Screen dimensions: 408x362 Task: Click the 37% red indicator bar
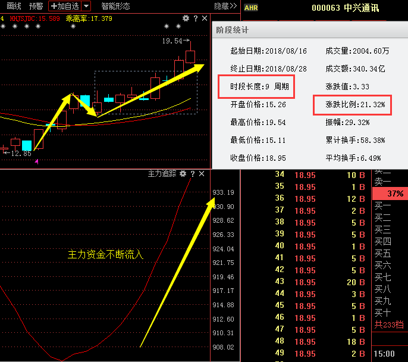coord(390,194)
